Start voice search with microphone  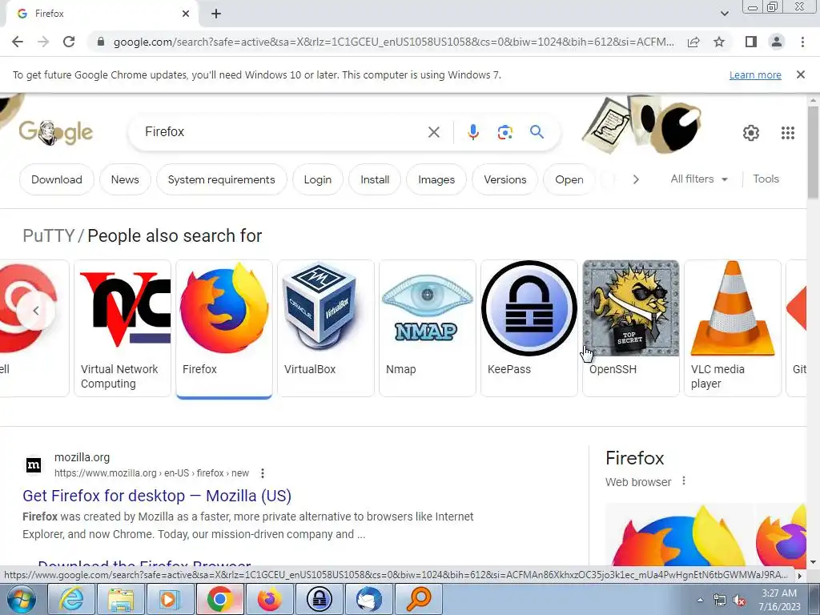(472, 132)
